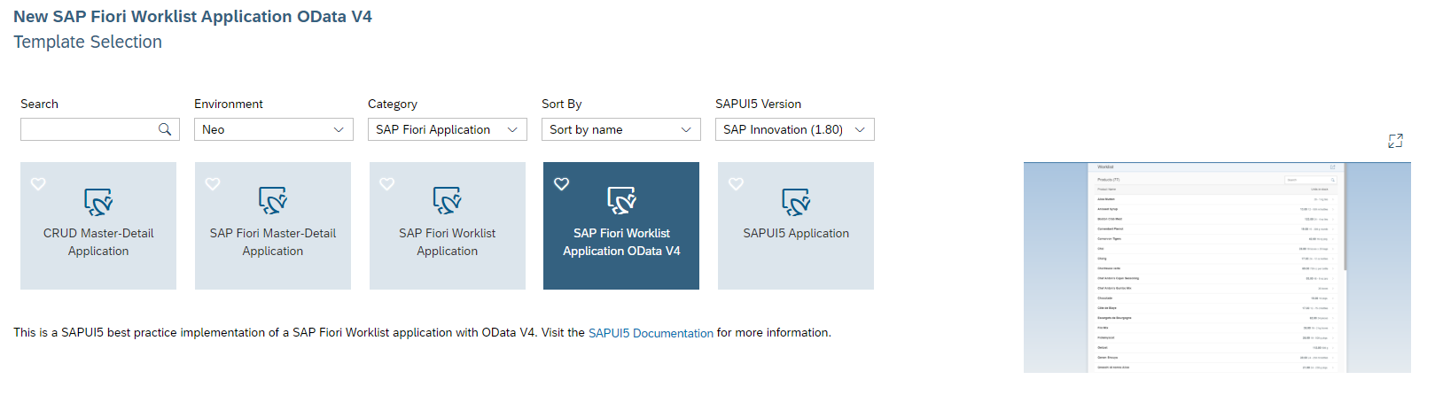
Task: Select the SAPUI5 Application tile label
Action: (796, 233)
